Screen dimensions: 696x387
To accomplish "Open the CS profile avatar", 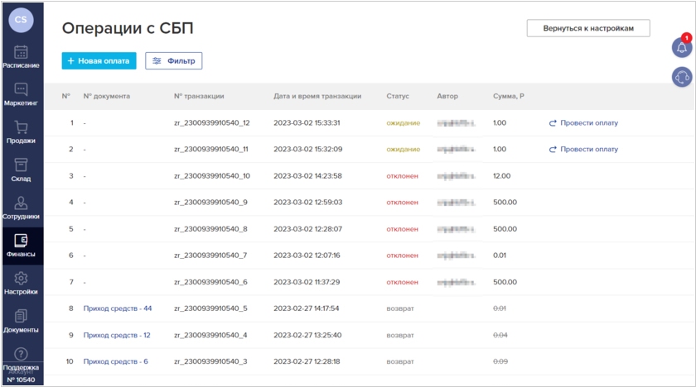I will 21,20.
